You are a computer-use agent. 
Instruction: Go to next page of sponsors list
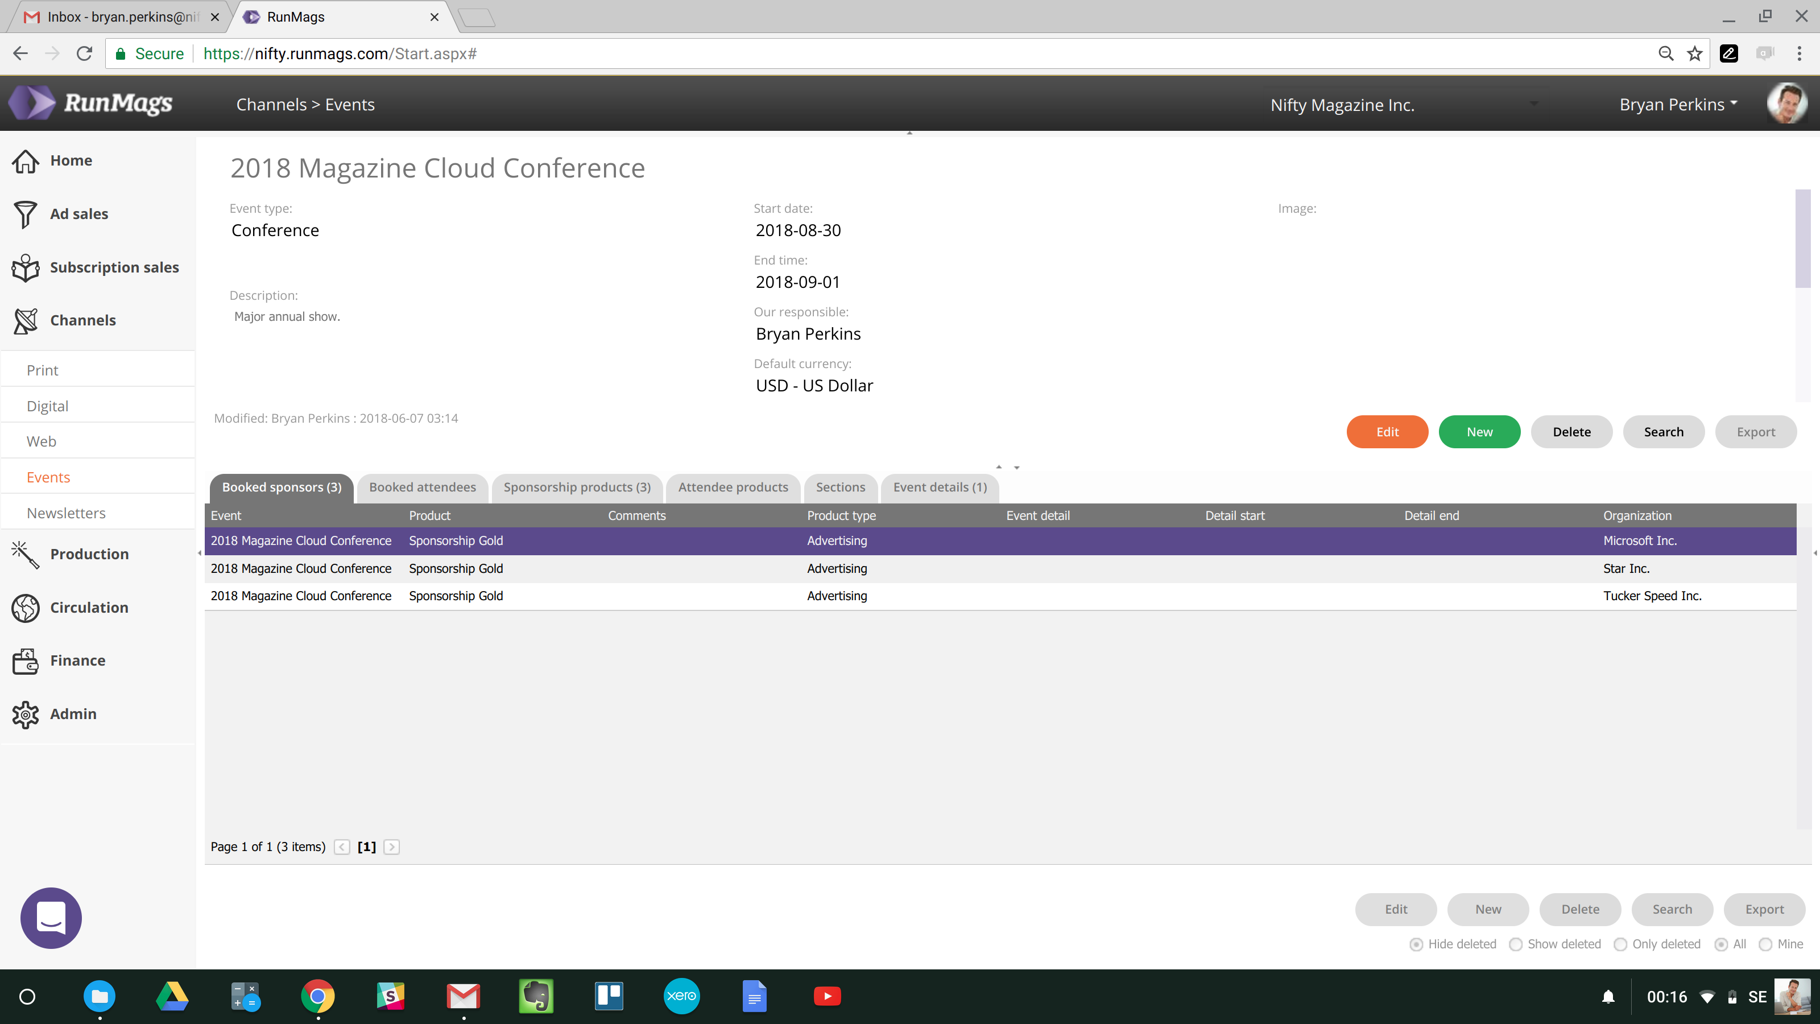[391, 847]
